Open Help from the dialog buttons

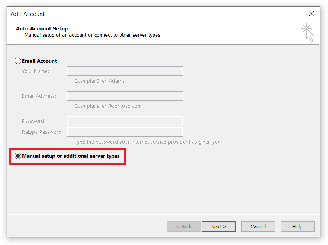(x=297, y=226)
